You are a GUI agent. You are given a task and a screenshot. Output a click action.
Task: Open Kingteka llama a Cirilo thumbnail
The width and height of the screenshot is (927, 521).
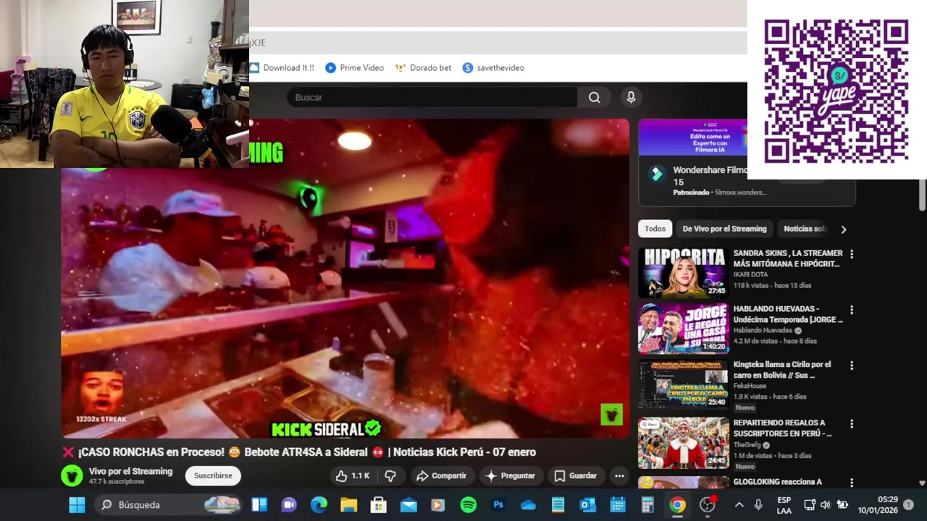(683, 384)
